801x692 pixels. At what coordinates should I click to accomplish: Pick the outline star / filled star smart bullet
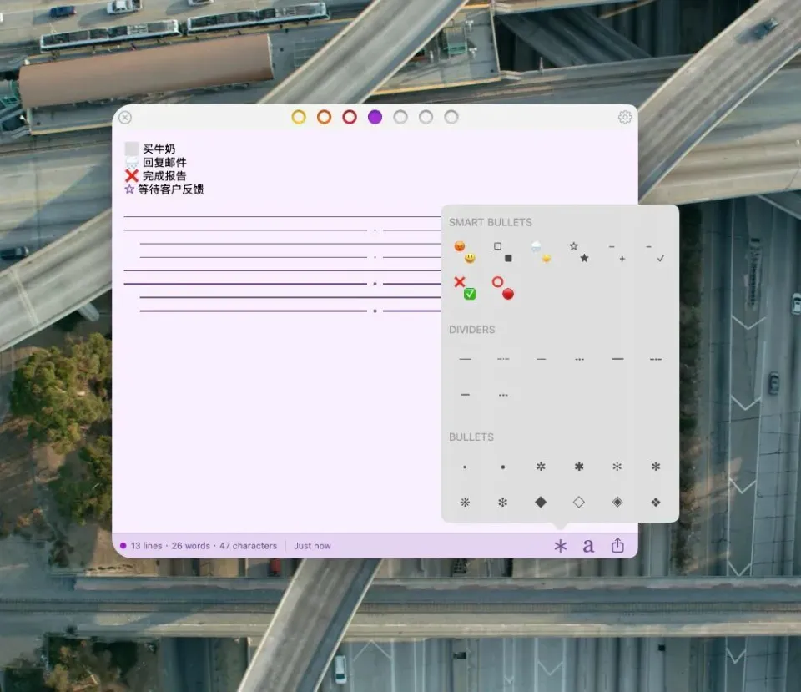click(578, 251)
